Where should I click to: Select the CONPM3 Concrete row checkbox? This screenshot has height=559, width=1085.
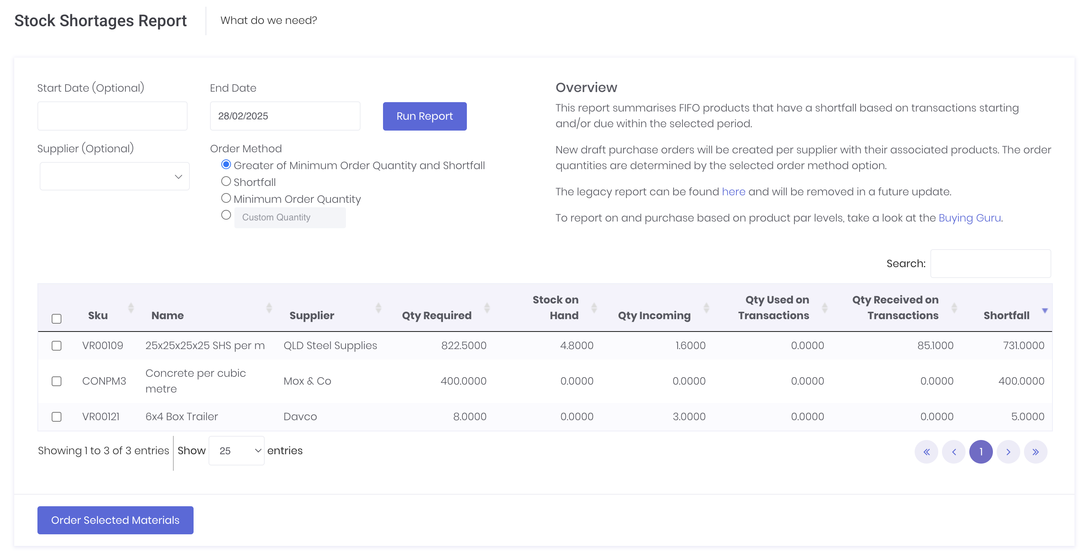click(x=57, y=381)
